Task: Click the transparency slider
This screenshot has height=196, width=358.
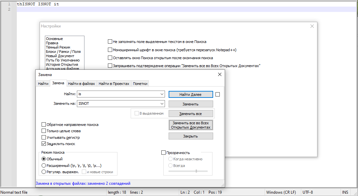Action: (188, 171)
